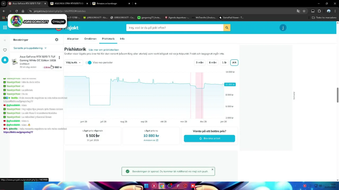Open Todos los marcadores bookmarks folder
Viewport: 339px width, 190px height.
324,18
